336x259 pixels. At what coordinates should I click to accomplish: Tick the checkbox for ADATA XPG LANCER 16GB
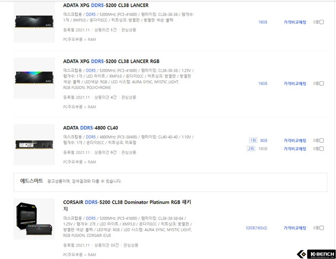[321, 22]
